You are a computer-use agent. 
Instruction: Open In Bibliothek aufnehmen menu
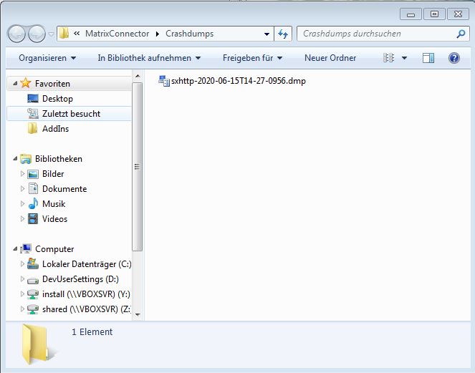coord(149,58)
